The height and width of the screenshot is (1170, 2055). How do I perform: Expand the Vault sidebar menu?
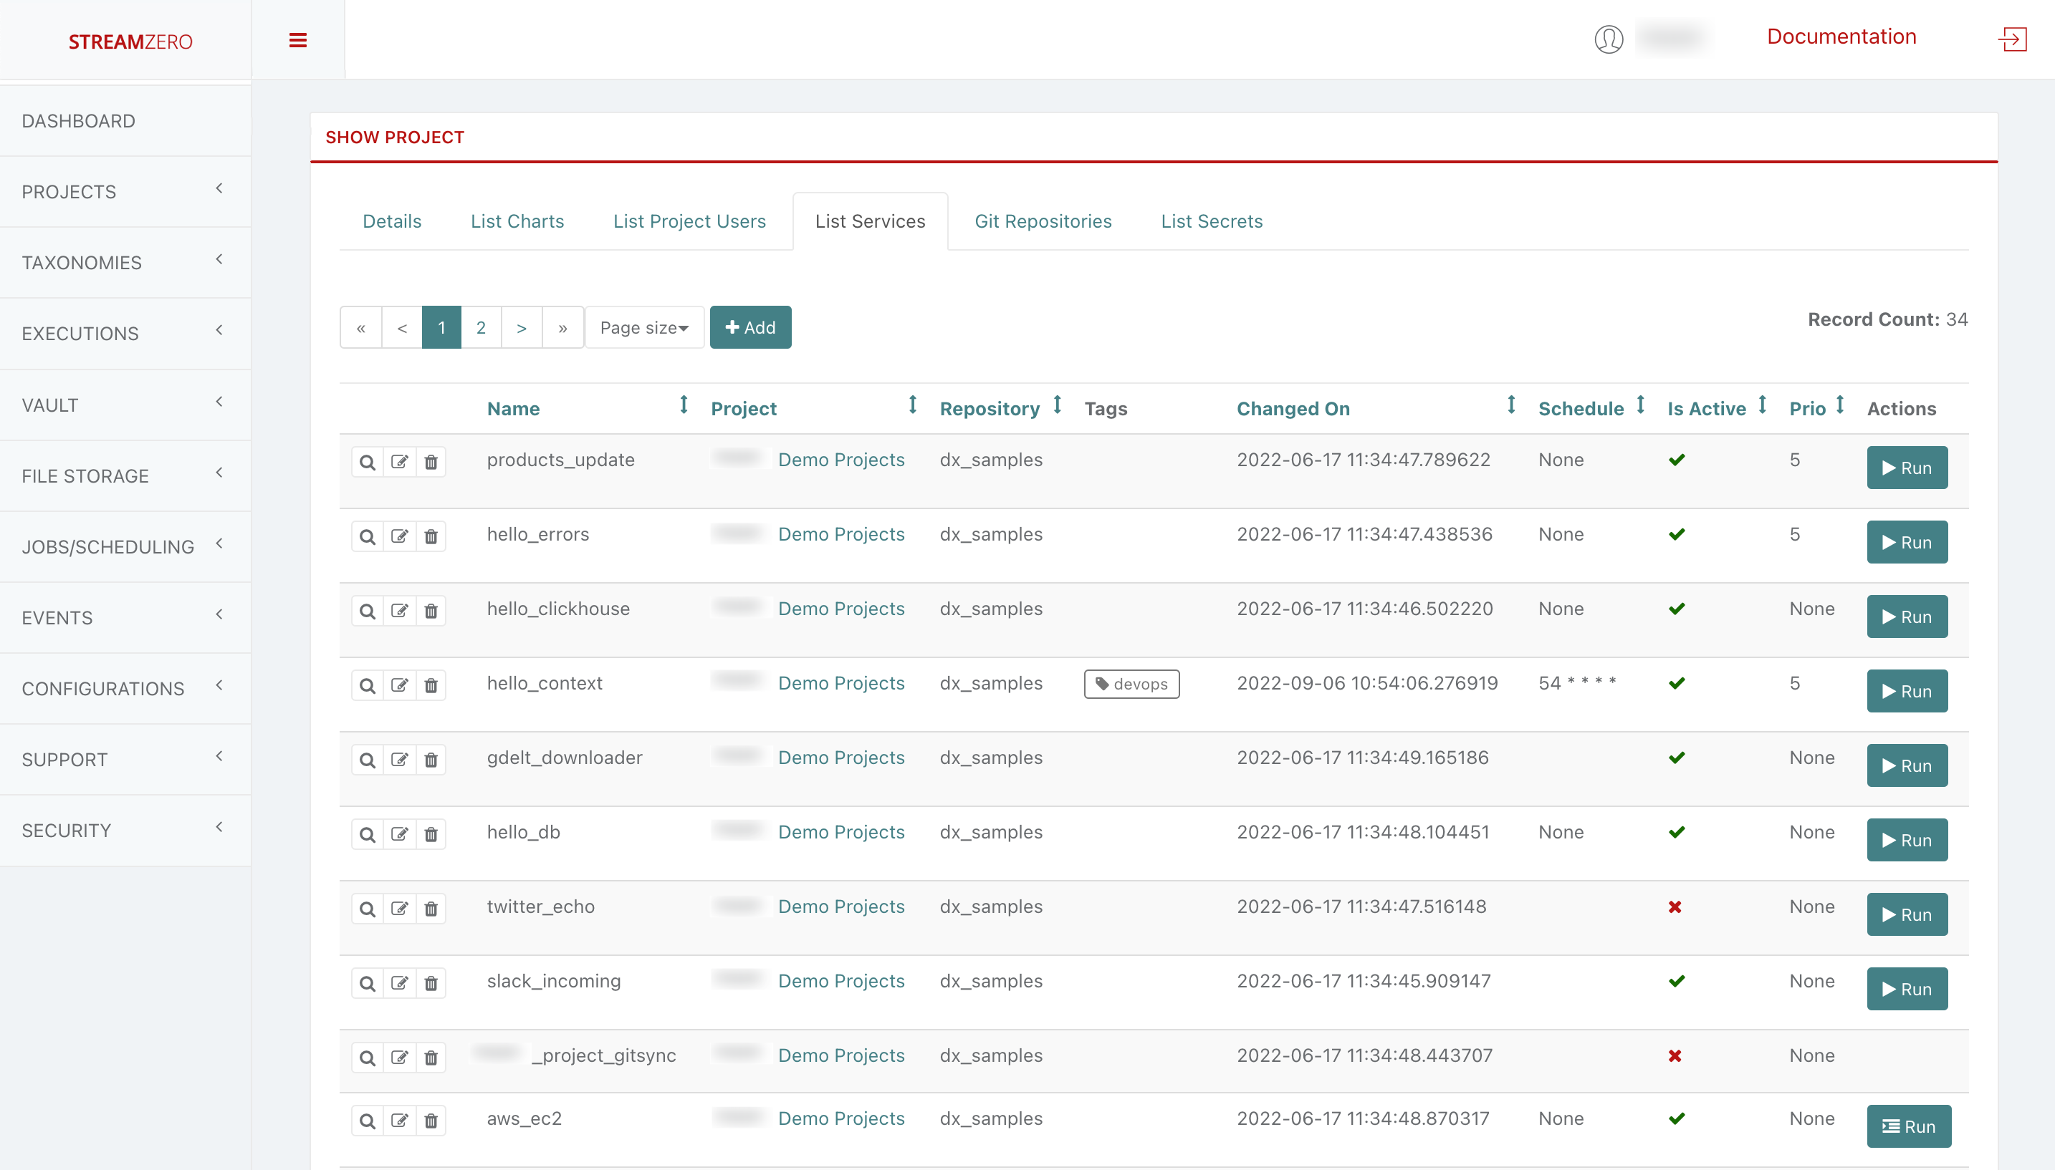click(x=125, y=405)
